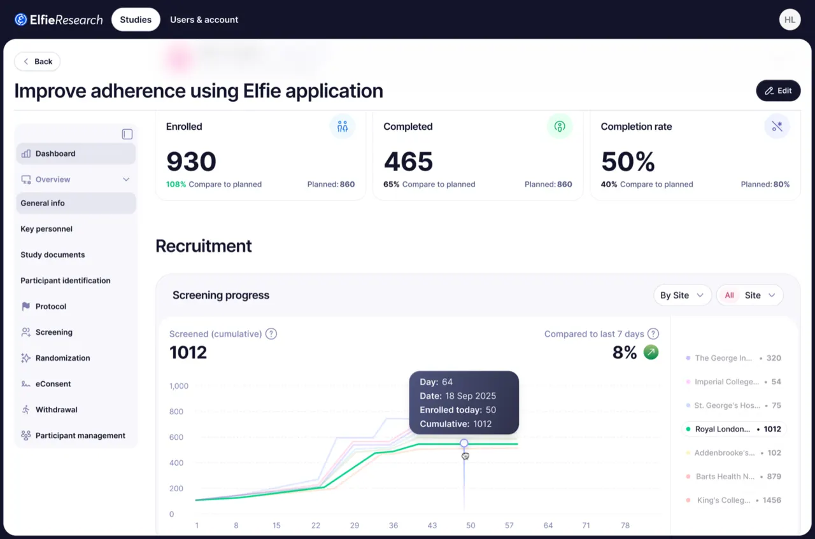Toggle Imperial College... legend series
815x539 pixels.
(734, 382)
